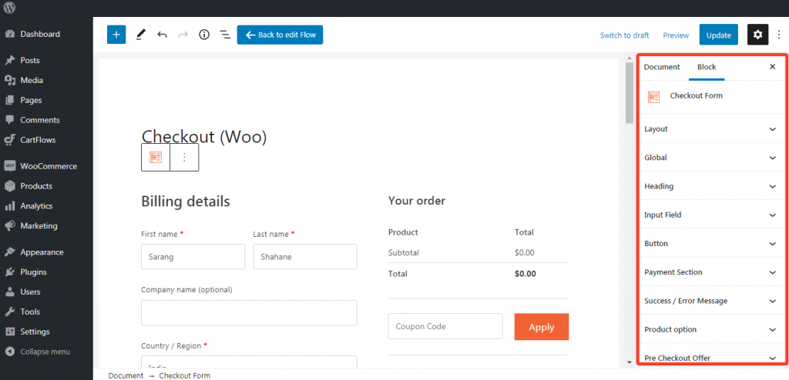Select the pencil tools icon in toolbar
The image size is (789, 380).
141,35
